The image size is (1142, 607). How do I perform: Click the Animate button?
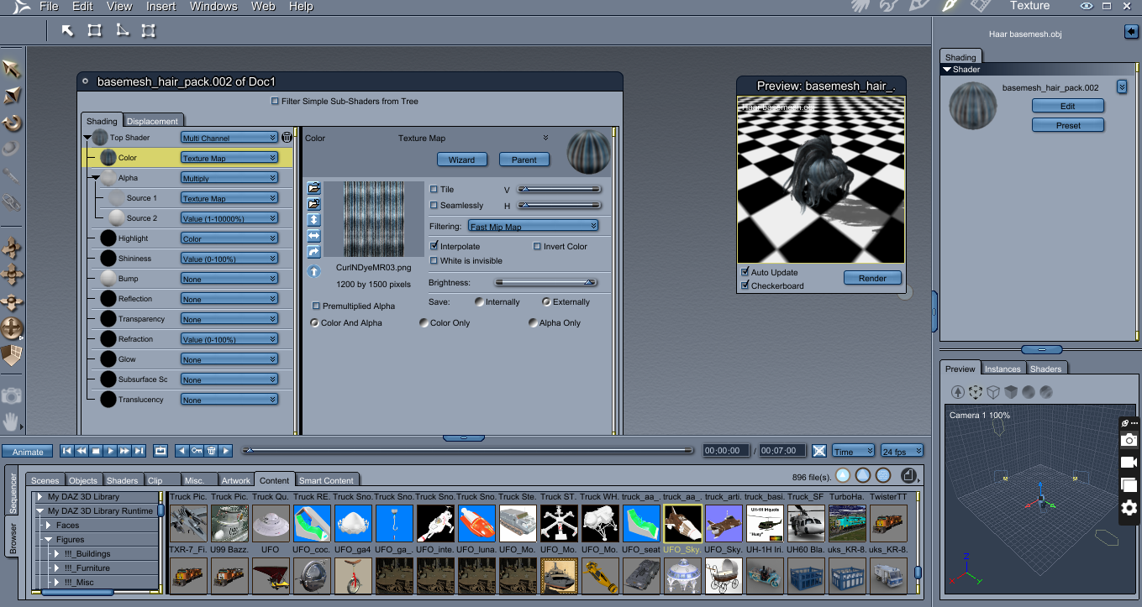(28, 452)
